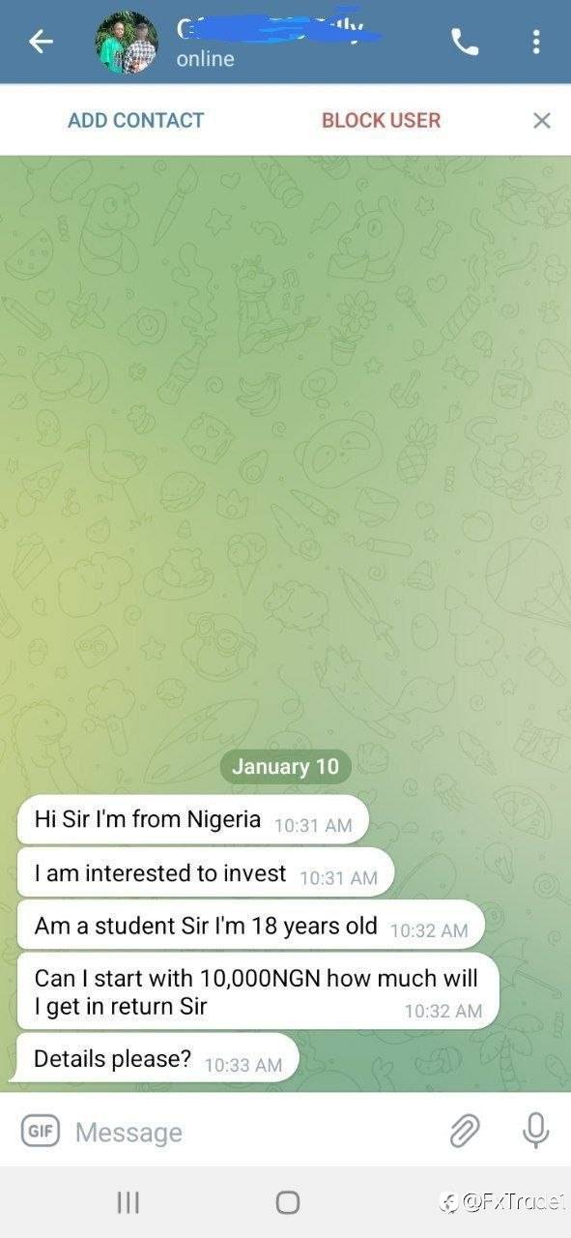This screenshot has height=1238, width=571.
Task: Open contact info via online status text
Action: pyautogui.click(x=205, y=59)
